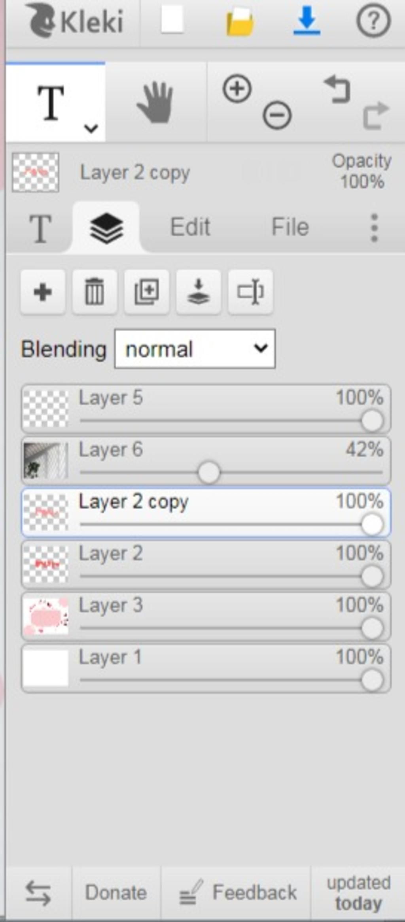Open the Help question mark icon
The width and height of the screenshot is (405, 922).
coord(373,21)
